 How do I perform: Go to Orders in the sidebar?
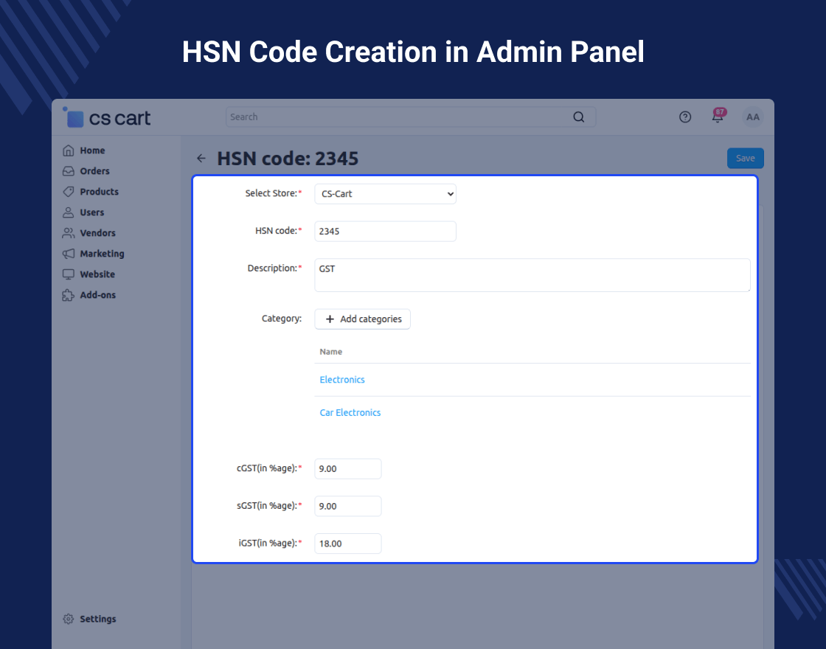(x=86, y=171)
